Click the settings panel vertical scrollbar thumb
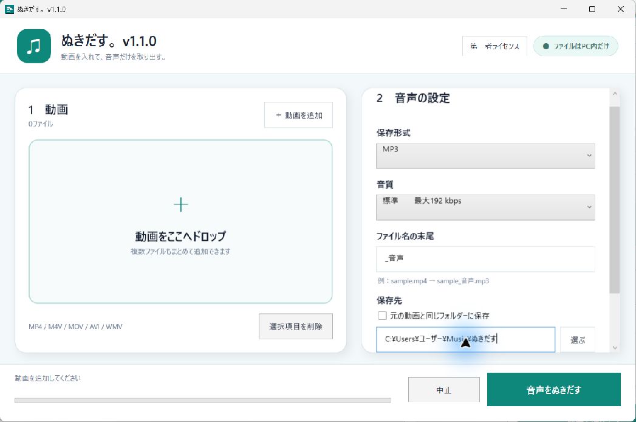Screen dimensions: 636x422 click(x=615, y=200)
